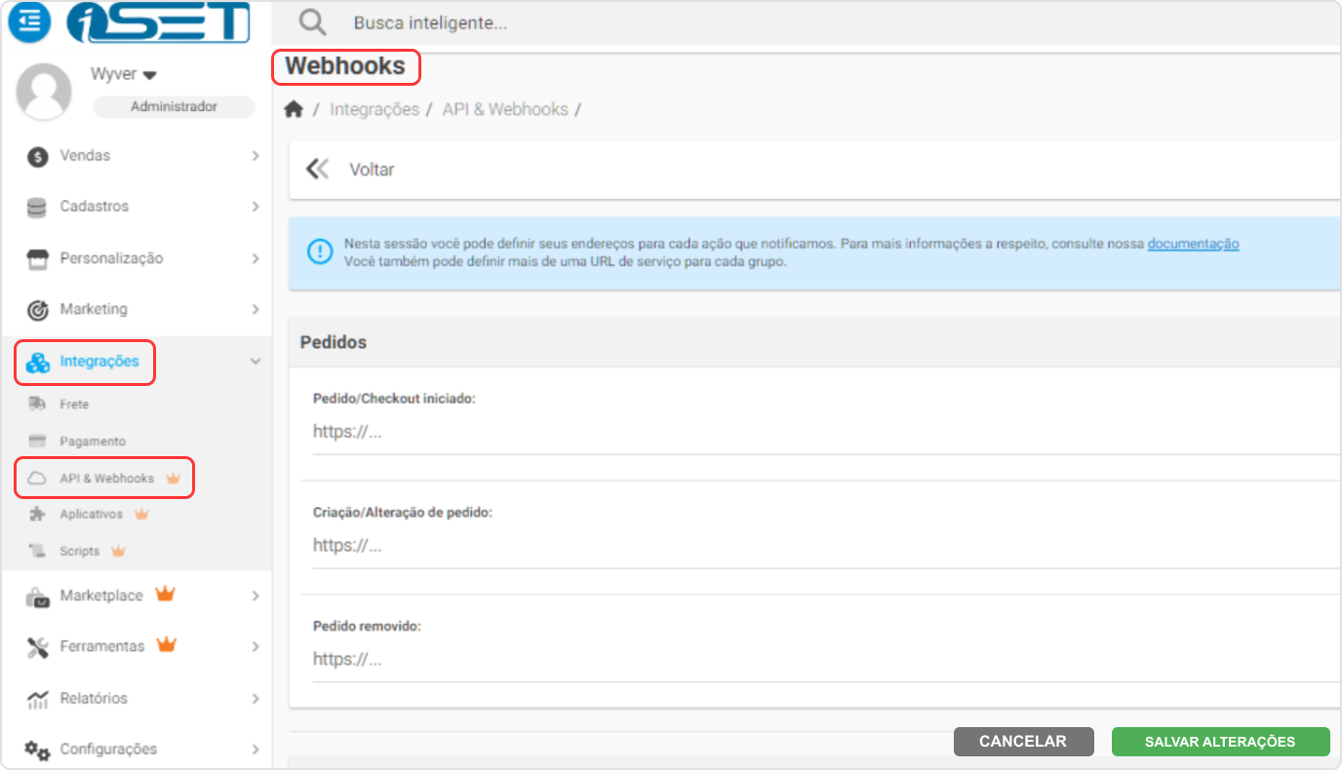Click the Scripts scroll icon
Image resolution: width=1342 pixels, height=770 pixels.
point(37,551)
